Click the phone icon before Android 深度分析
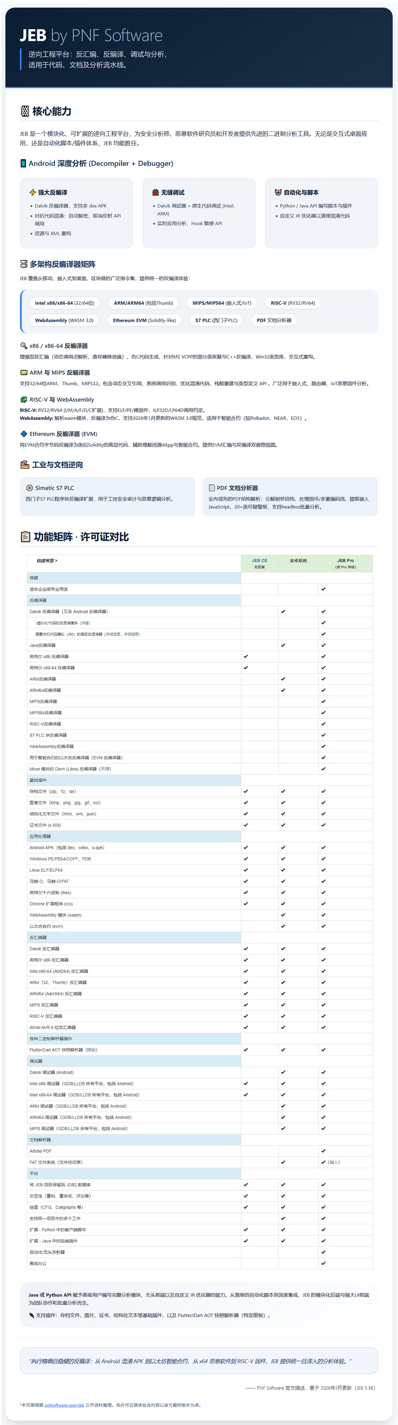 (23, 163)
